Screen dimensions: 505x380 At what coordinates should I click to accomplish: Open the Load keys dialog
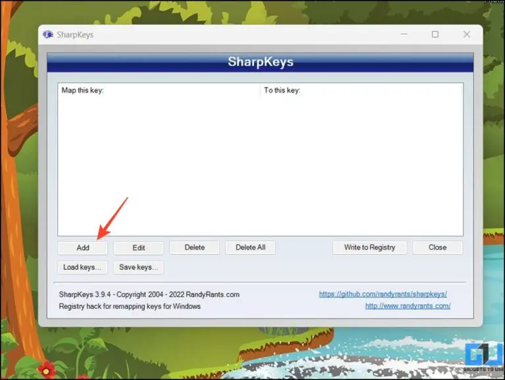click(x=83, y=267)
